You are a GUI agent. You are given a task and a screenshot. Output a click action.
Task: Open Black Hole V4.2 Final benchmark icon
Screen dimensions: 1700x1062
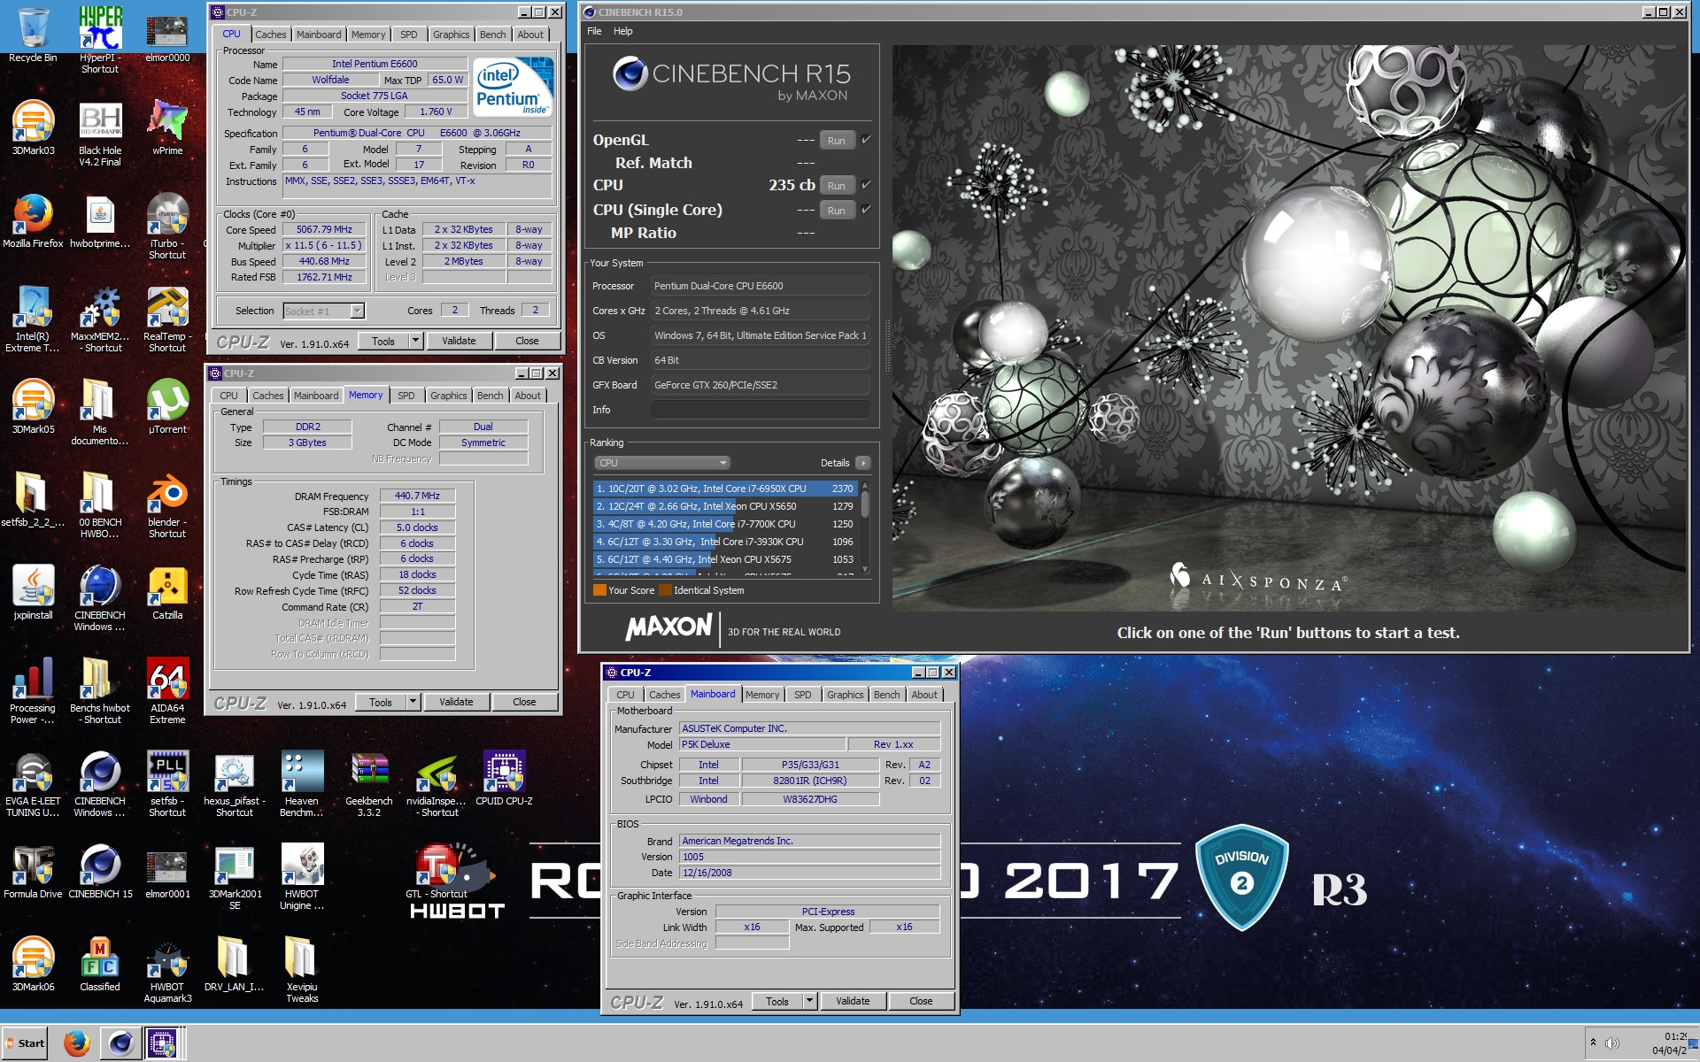pyautogui.click(x=100, y=134)
